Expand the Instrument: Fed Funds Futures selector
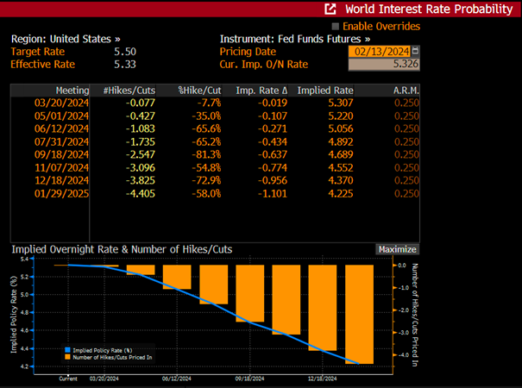Image resolution: width=522 pixels, height=388 pixels. pyautogui.click(x=295, y=39)
